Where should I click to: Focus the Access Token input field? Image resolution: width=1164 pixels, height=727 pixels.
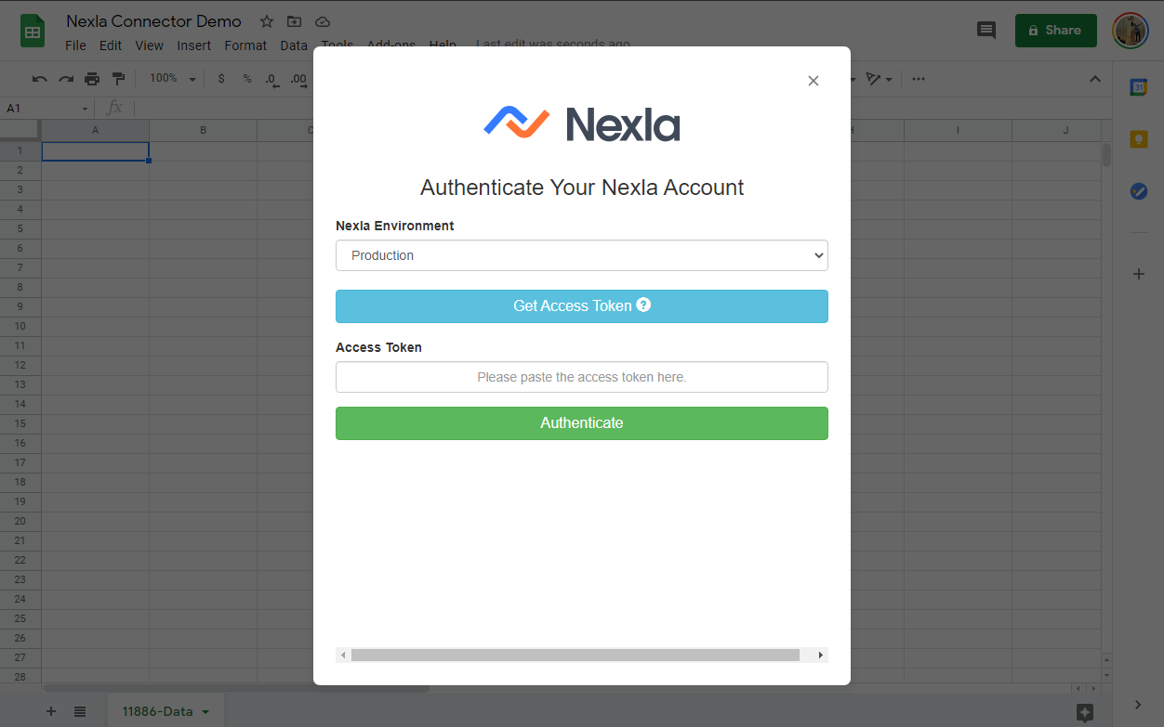coord(582,377)
